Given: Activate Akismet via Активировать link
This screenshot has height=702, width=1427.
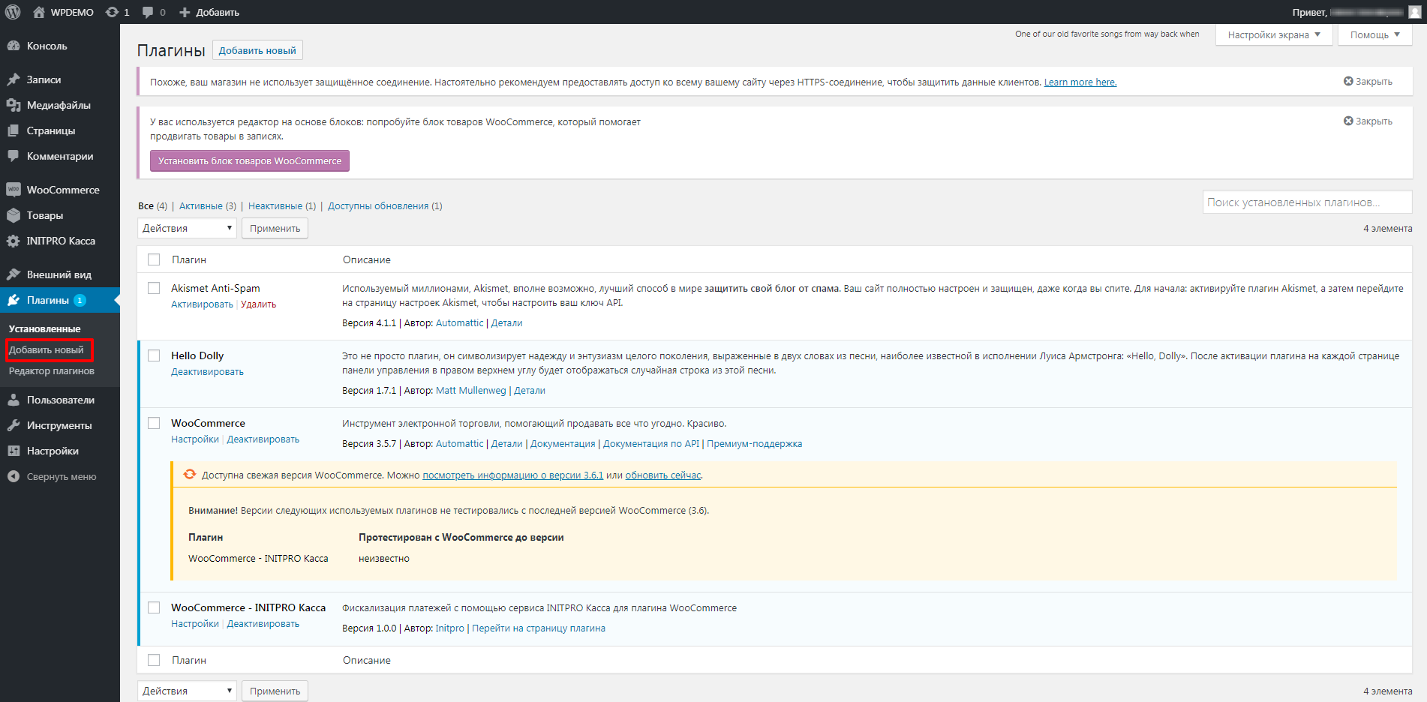Looking at the screenshot, I should tap(202, 304).
